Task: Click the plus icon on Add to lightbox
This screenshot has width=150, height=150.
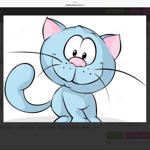Action: coord(110,136)
